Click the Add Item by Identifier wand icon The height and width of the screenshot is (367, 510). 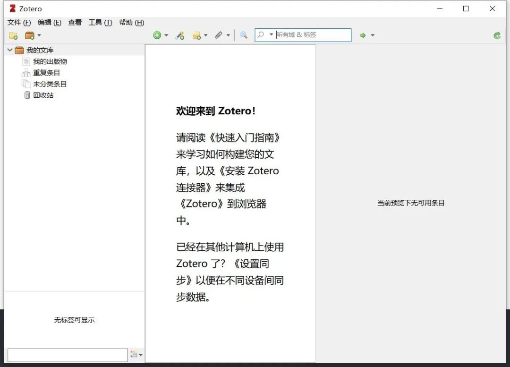point(179,35)
